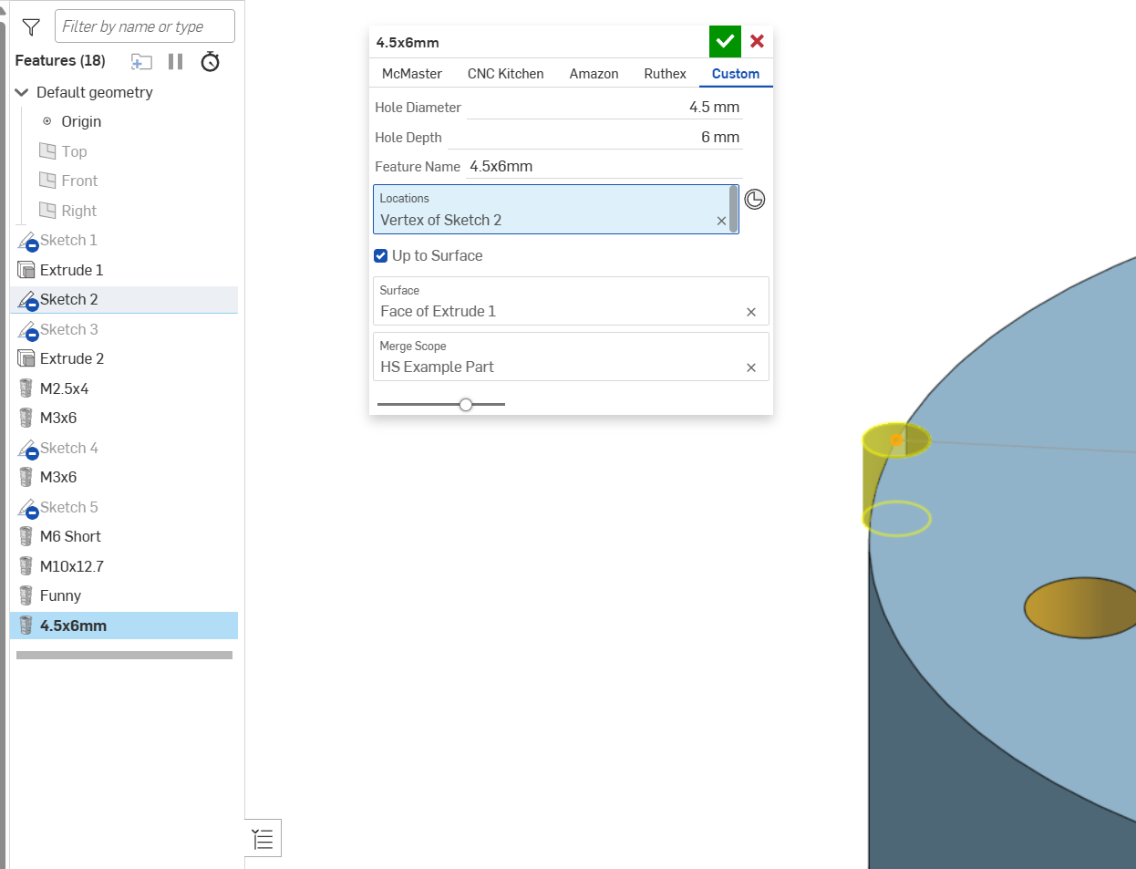Select the 4.5x6mm feature row
The width and height of the screenshot is (1136, 869).
click(124, 626)
